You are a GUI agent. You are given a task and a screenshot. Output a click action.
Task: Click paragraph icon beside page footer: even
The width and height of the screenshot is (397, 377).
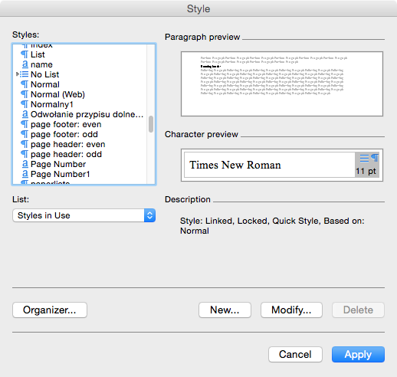point(25,124)
